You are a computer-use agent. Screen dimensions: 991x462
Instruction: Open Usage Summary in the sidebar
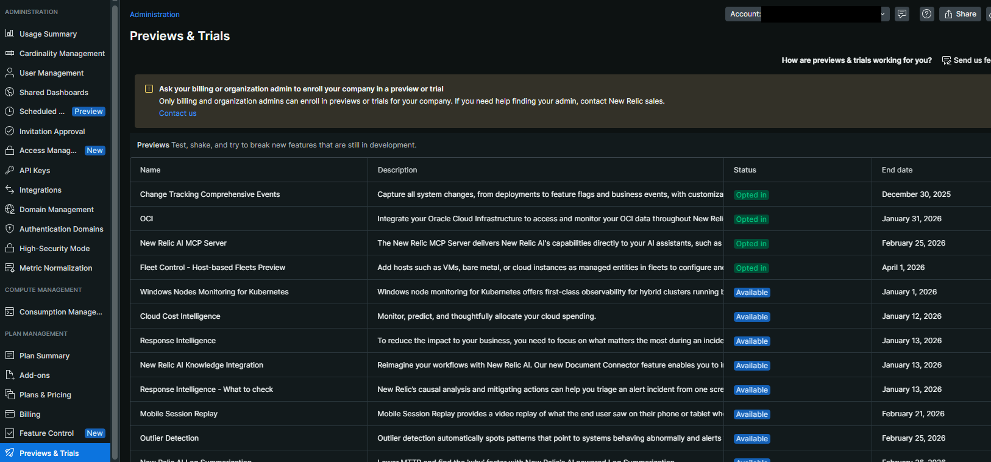(x=48, y=34)
